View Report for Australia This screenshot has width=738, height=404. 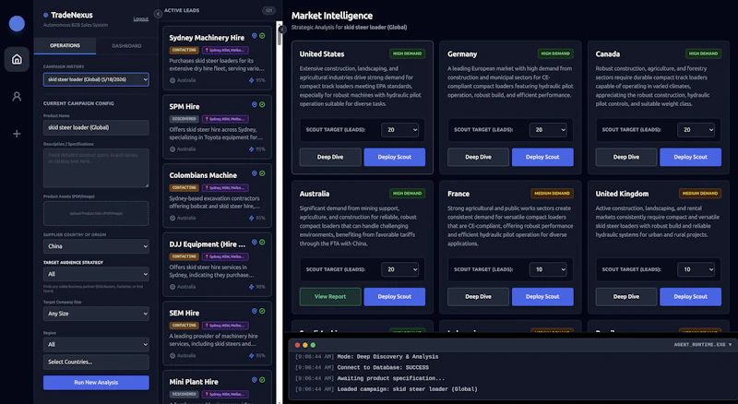pyautogui.click(x=330, y=297)
